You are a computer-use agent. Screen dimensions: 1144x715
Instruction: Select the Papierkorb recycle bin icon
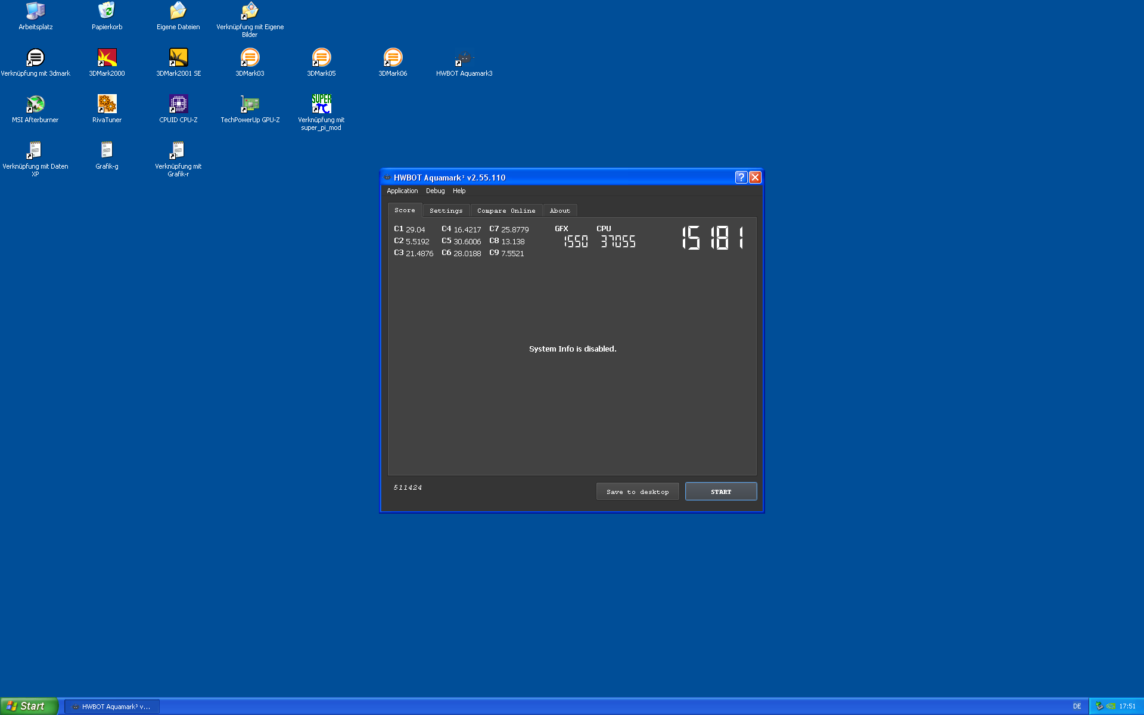coord(107,16)
